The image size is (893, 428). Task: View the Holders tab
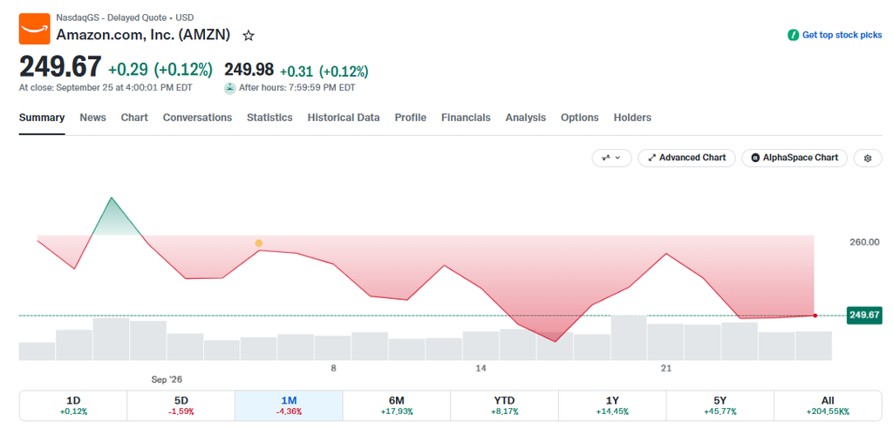pyautogui.click(x=632, y=118)
